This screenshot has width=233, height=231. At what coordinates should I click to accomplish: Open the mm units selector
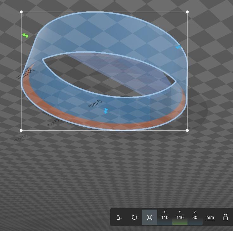[210, 217]
